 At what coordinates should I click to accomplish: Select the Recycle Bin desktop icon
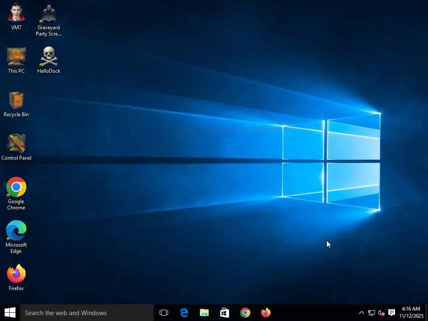[16, 104]
